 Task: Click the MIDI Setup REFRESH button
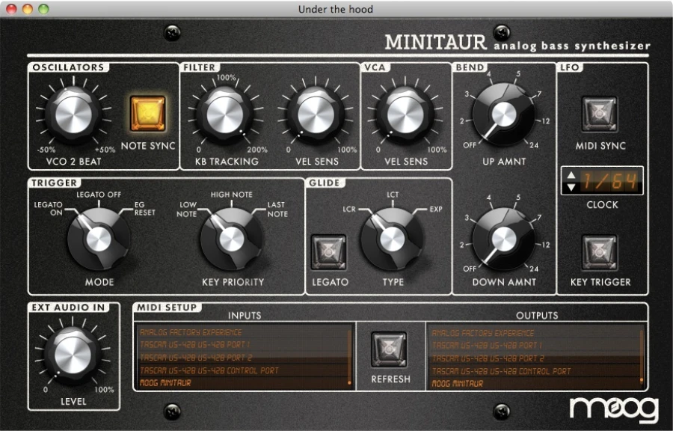click(x=389, y=349)
